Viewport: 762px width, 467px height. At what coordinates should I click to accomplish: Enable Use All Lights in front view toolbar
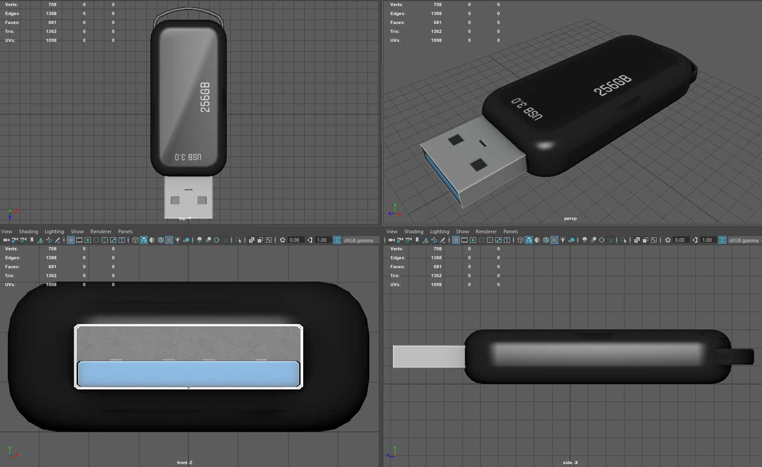pos(178,240)
